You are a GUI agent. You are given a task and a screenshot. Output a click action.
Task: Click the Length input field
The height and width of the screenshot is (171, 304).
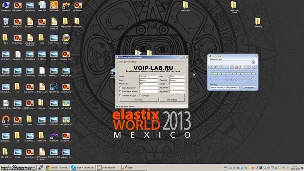(177, 84)
